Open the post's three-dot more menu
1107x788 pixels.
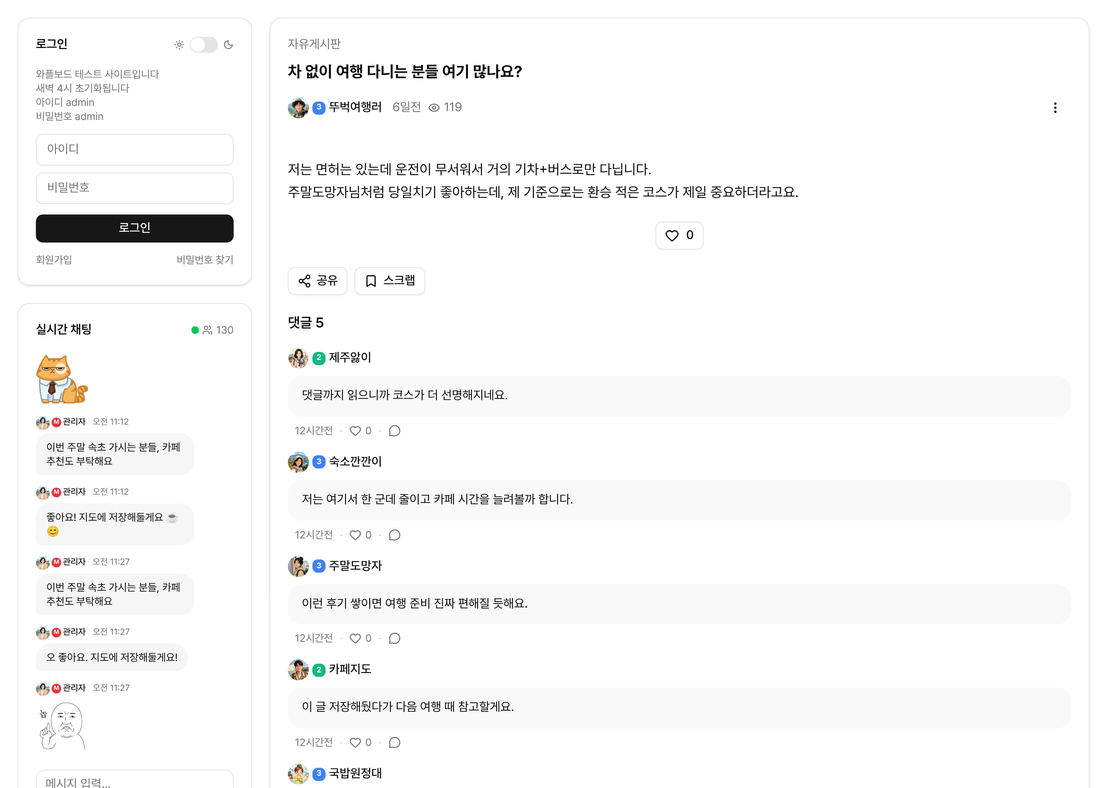[1054, 108]
